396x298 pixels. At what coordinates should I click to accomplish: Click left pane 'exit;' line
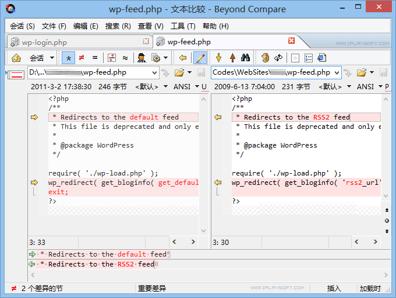tap(123, 192)
